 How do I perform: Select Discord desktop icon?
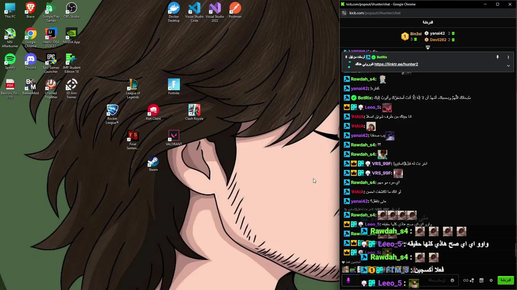coord(30,62)
